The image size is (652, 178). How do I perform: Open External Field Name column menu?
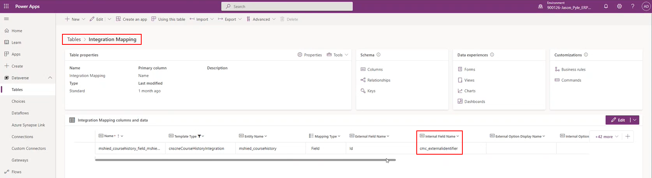click(369, 136)
